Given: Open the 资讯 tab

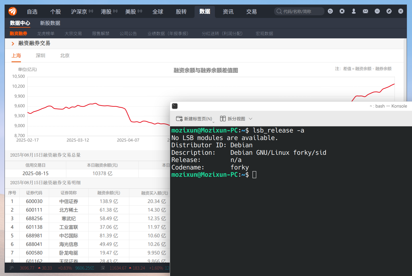Looking at the screenshot, I should tap(228, 12).
